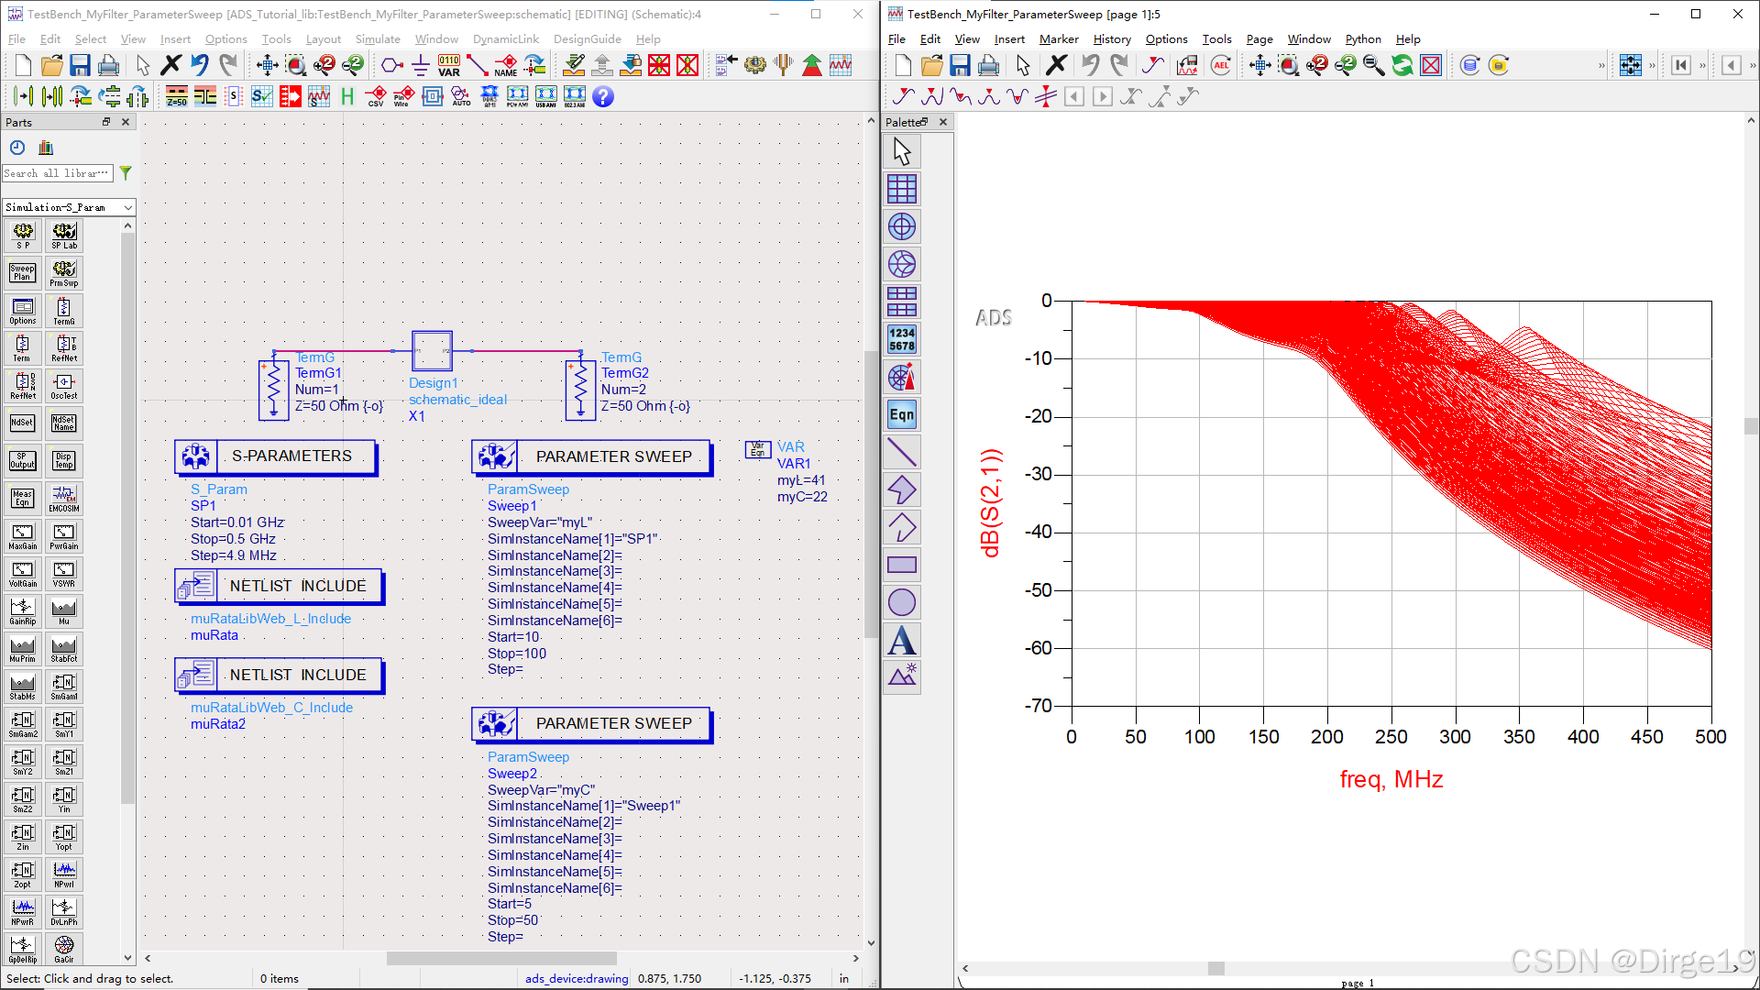Toggle float on the Palette panel
This screenshot has height=990, width=1760.
924,122
